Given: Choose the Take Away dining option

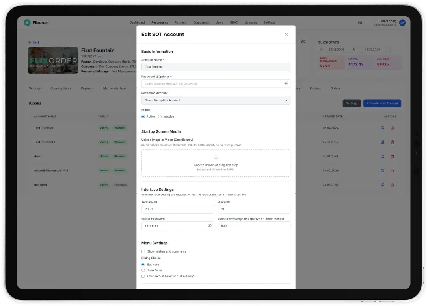Looking at the screenshot, I should (x=143, y=270).
